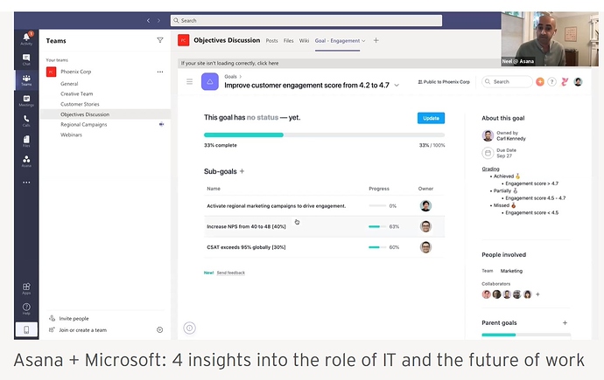604x380 pixels.
Task: Open Phoenix Corp more options ellipsis
Action: (160, 72)
